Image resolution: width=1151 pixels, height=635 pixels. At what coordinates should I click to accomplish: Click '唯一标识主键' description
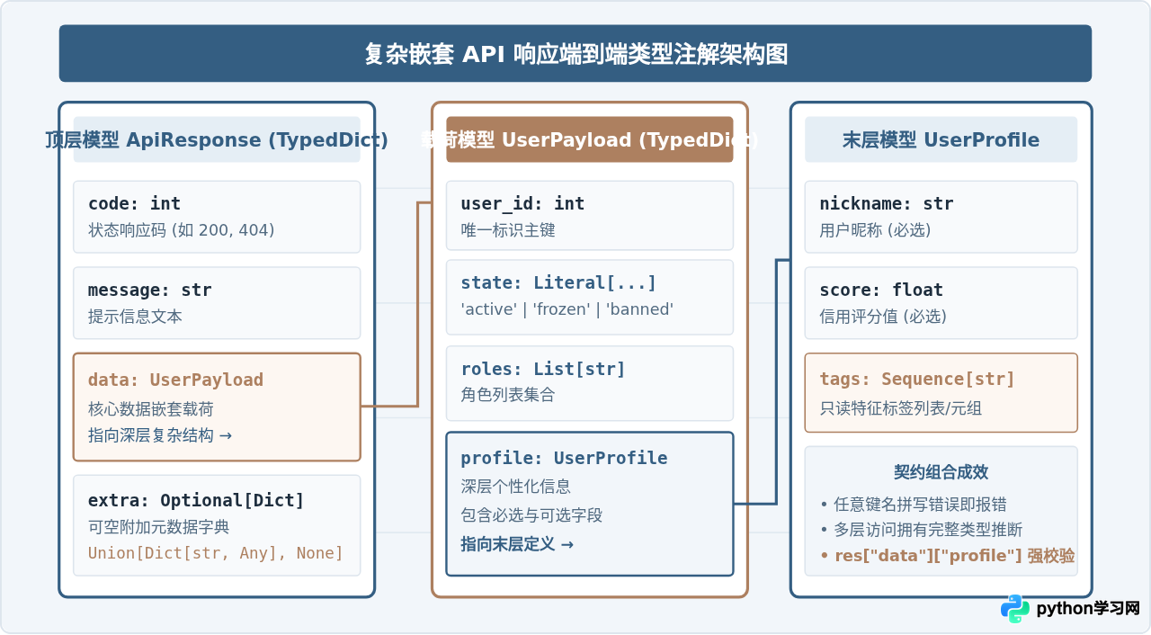tap(508, 230)
